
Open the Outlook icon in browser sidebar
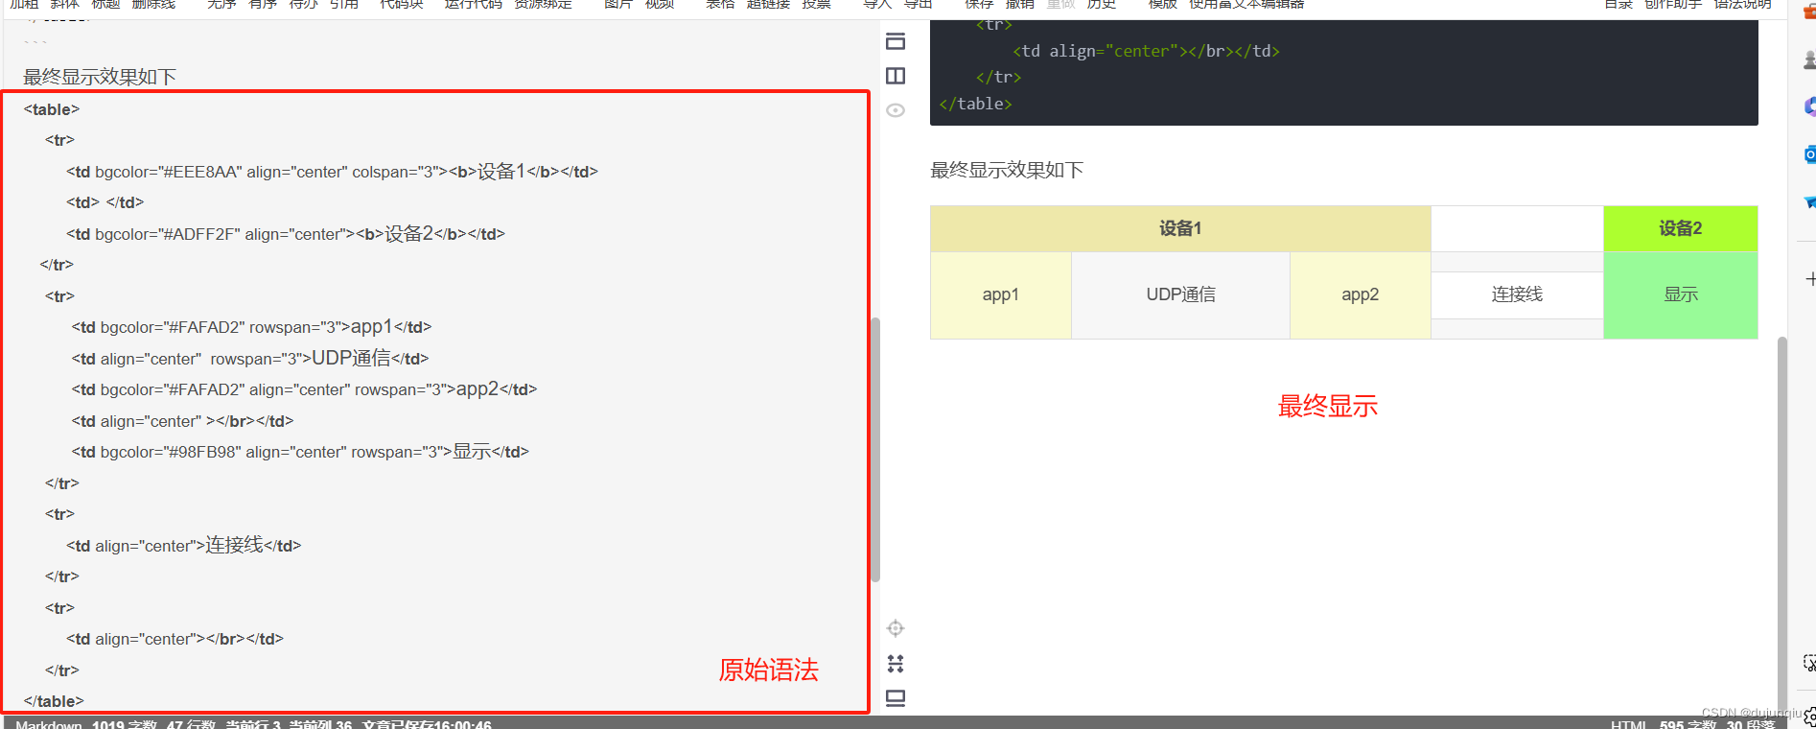click(1810, 154)
